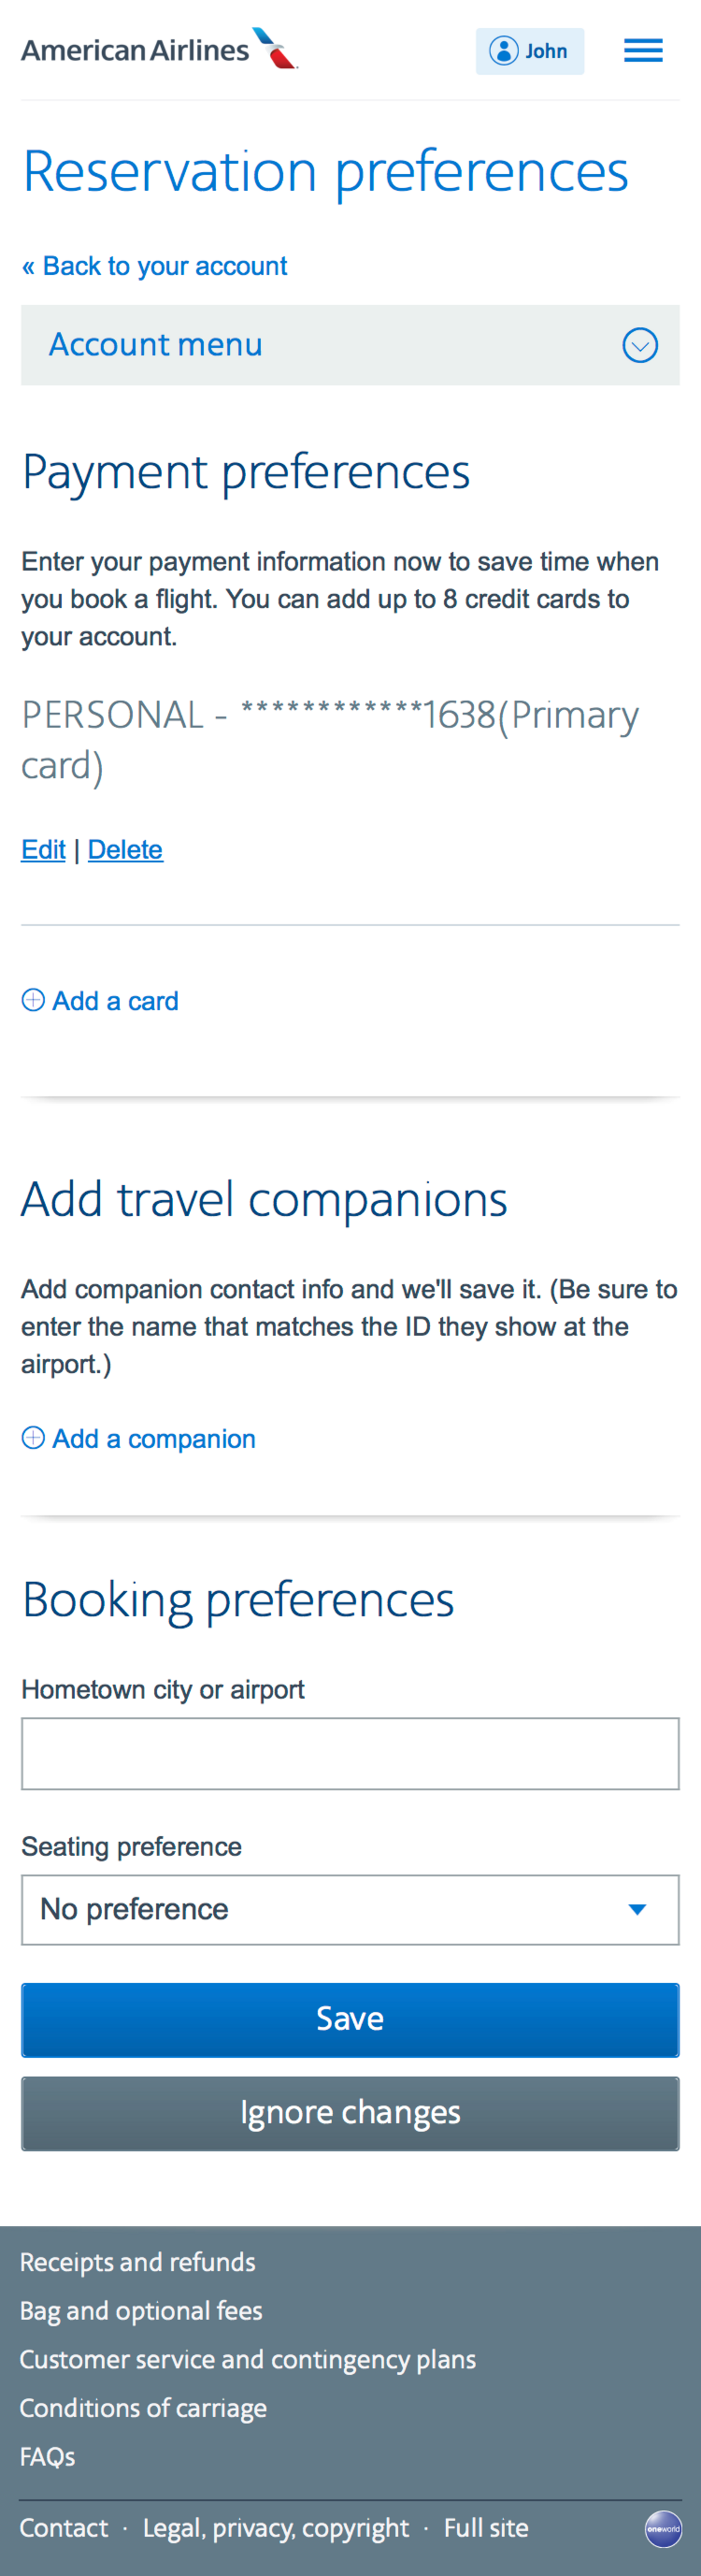Click the plus icon beside Add a companion
Image resolution: width=701 pixels, height=2576 pixels.
[x=33, y=1438]
